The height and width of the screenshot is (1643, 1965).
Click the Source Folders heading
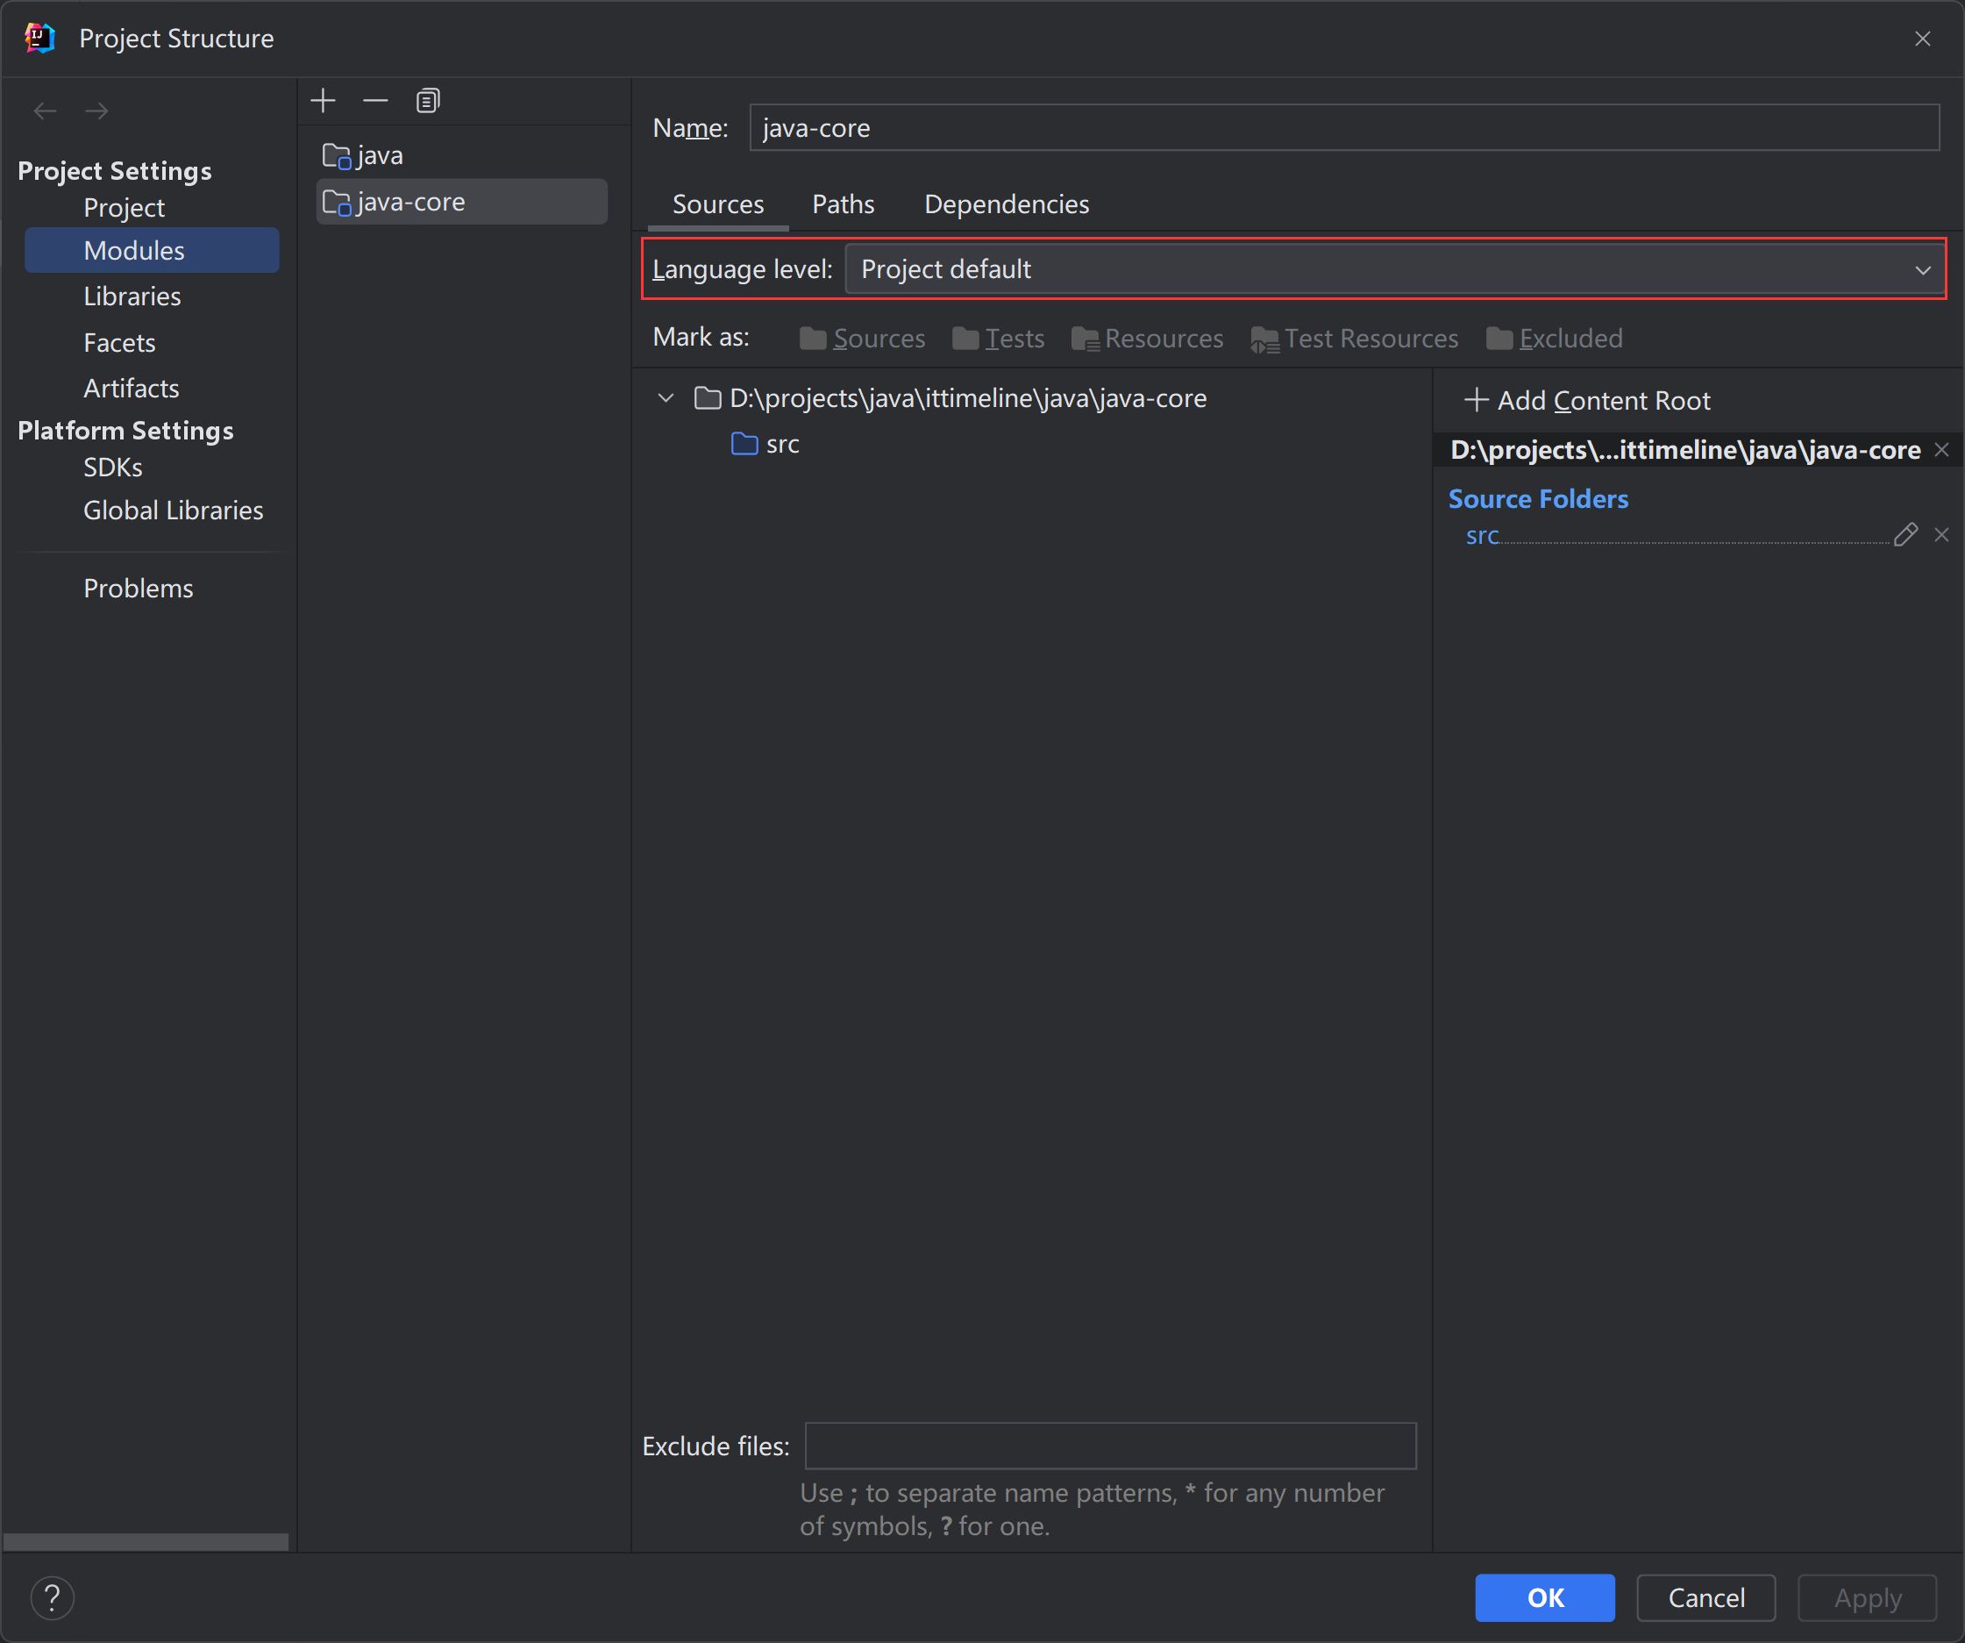coord(1537,498)
